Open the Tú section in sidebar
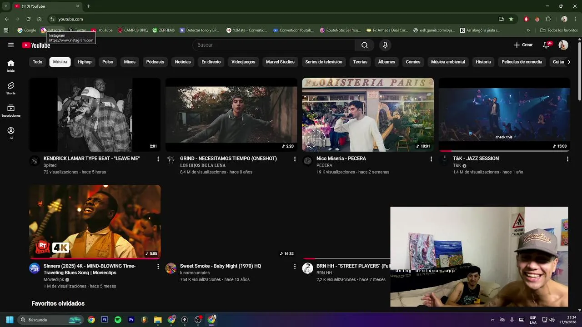 pyautogui.click(x=11, y=133)
